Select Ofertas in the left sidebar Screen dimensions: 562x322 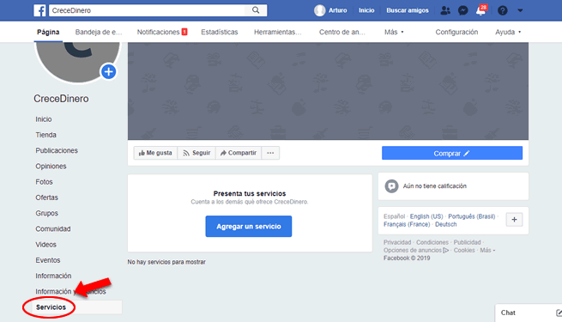point(46,197)
